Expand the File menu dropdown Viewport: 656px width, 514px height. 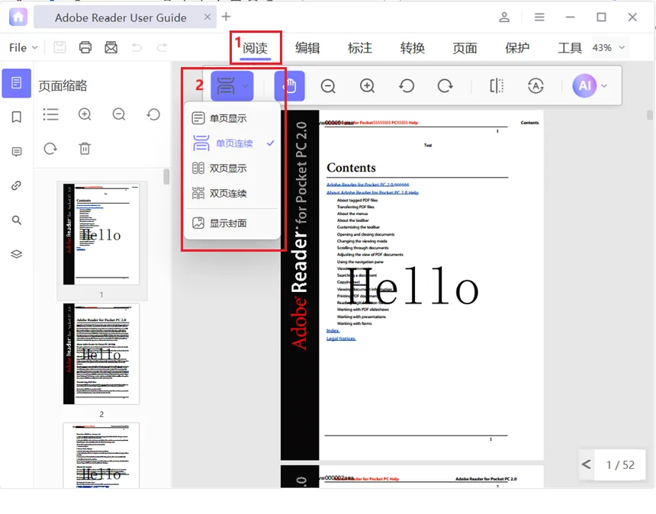coord(24,48)
